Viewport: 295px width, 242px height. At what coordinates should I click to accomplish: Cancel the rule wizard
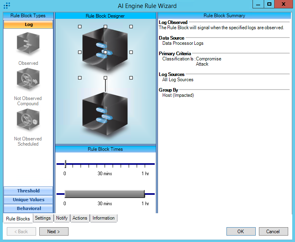273,231
